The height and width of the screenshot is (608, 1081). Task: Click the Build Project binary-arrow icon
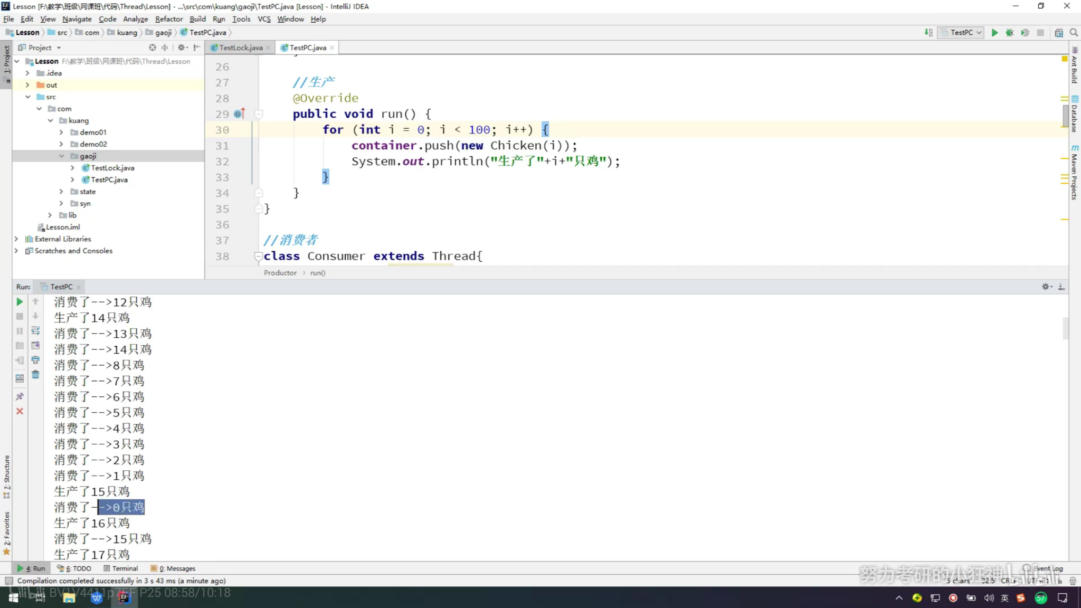(x=928, y=33)
